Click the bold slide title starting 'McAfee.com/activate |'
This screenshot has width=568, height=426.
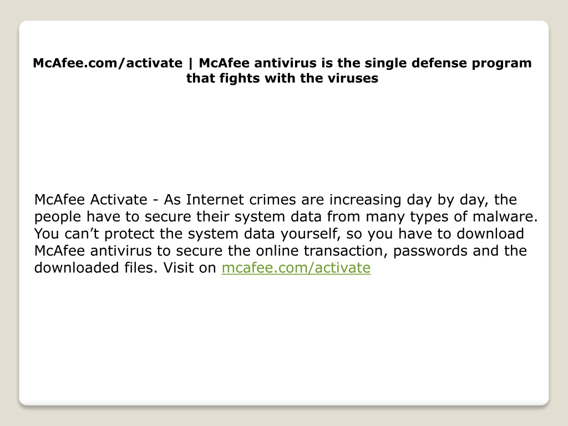pos(282,70)
